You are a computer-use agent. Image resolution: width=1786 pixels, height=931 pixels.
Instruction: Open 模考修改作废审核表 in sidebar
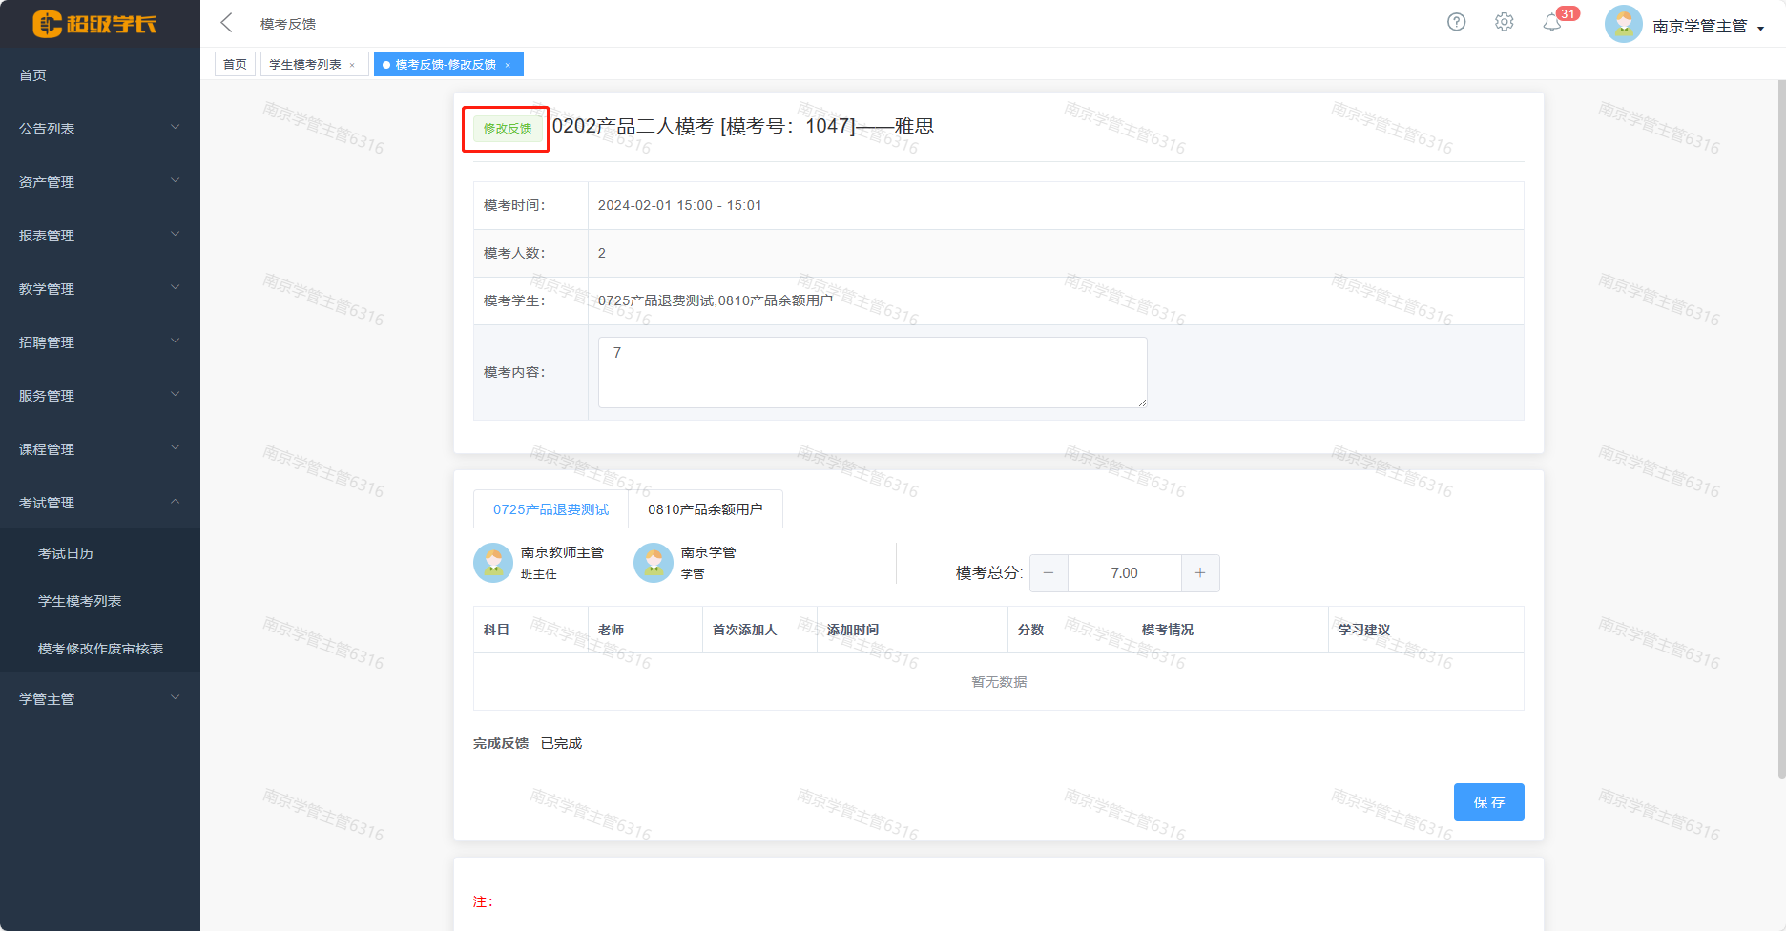click(100, 649)
